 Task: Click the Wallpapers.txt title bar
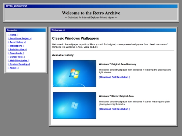pos(113,30)
